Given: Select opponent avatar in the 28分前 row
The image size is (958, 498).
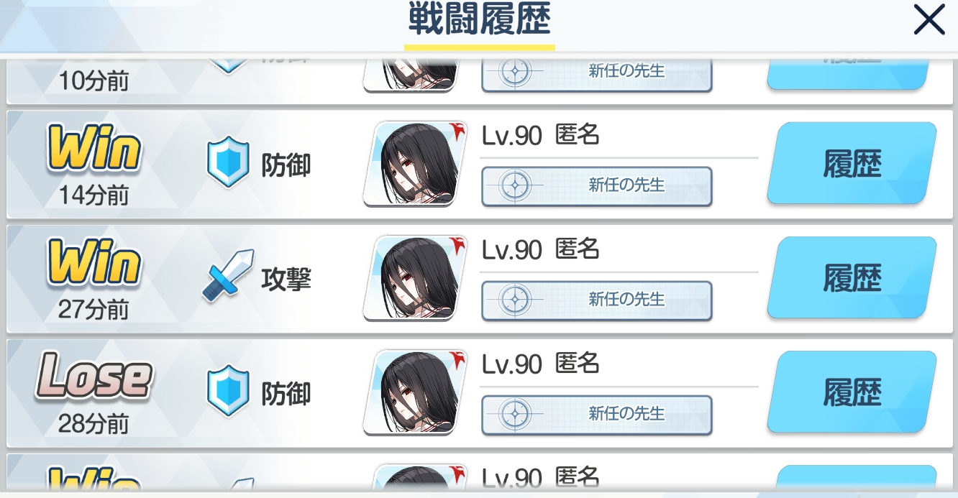Looking at the screenshot, I should click(x=415, y=392).
